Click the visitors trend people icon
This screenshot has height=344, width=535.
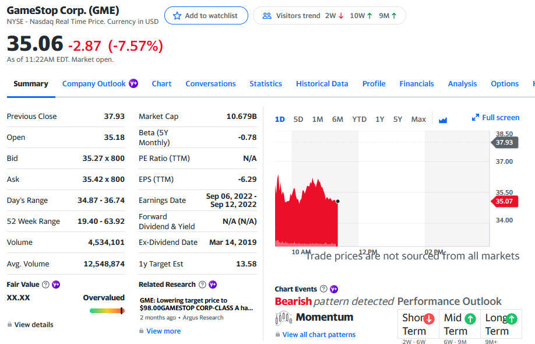pyautogui.click(x=267, y=16)
